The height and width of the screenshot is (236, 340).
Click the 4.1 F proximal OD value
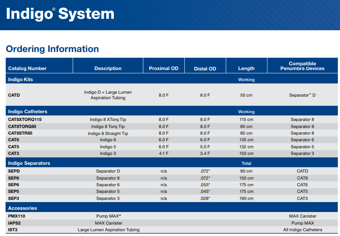(163, 153)
